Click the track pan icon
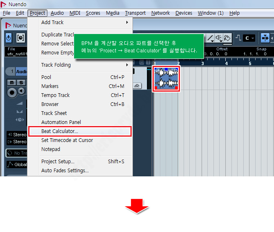The height and width of the screenshot is (232, 274). point(20,111)
